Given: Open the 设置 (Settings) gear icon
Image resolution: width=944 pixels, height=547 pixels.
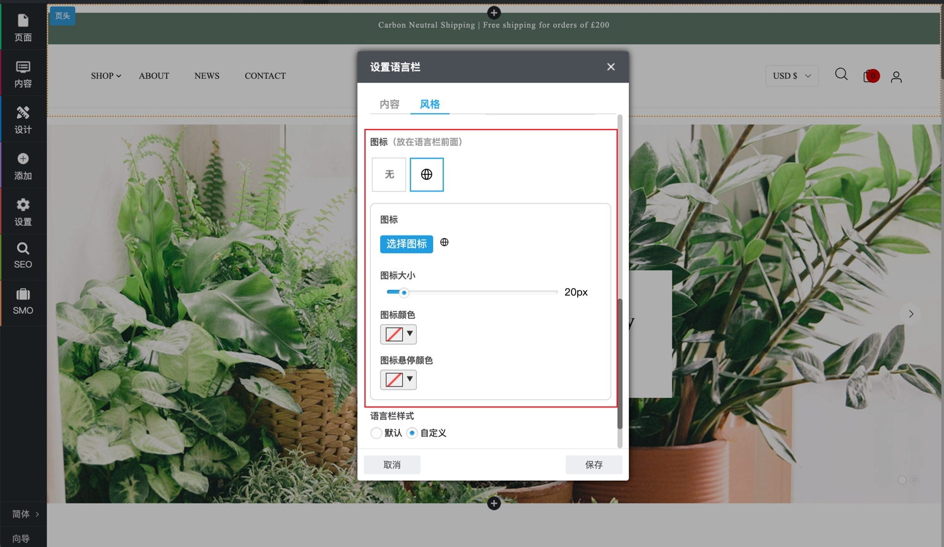Looking at the screenshot, I should tap(23, 212).
